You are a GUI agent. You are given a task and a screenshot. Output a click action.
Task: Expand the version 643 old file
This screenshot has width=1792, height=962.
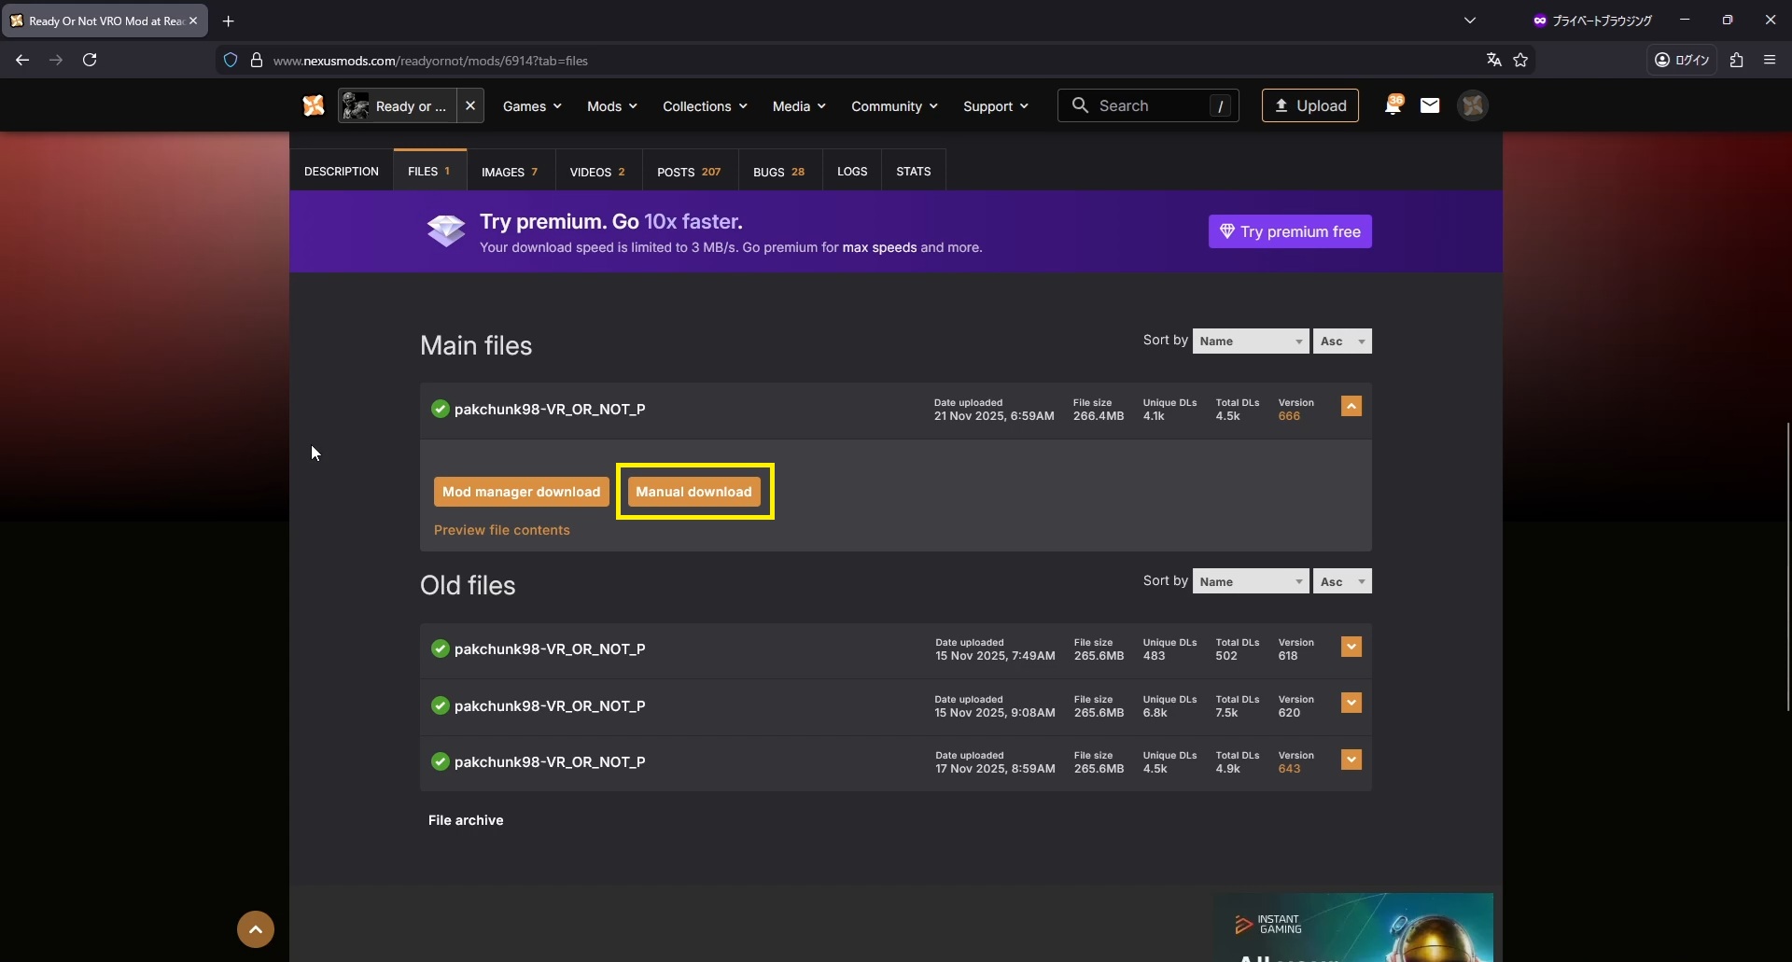1351,760
